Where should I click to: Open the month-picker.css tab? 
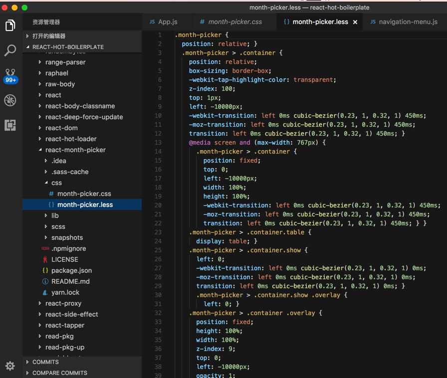coord(234,22)
